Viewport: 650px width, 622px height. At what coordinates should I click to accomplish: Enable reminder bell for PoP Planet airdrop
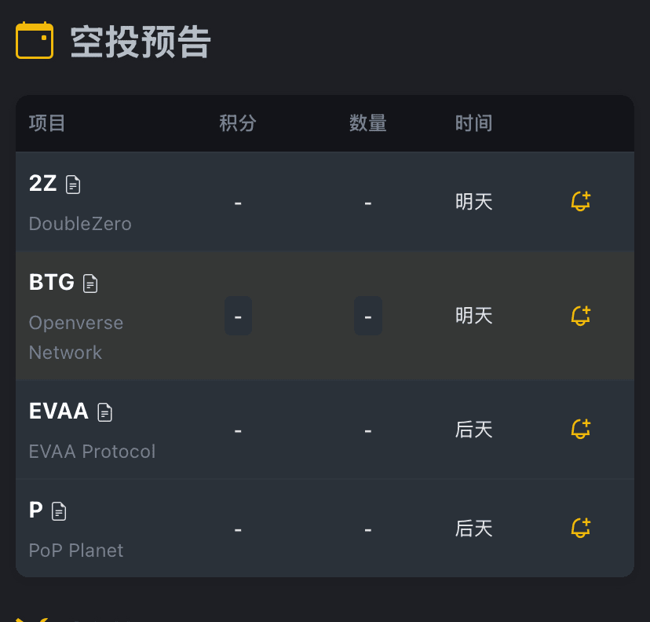580,529
